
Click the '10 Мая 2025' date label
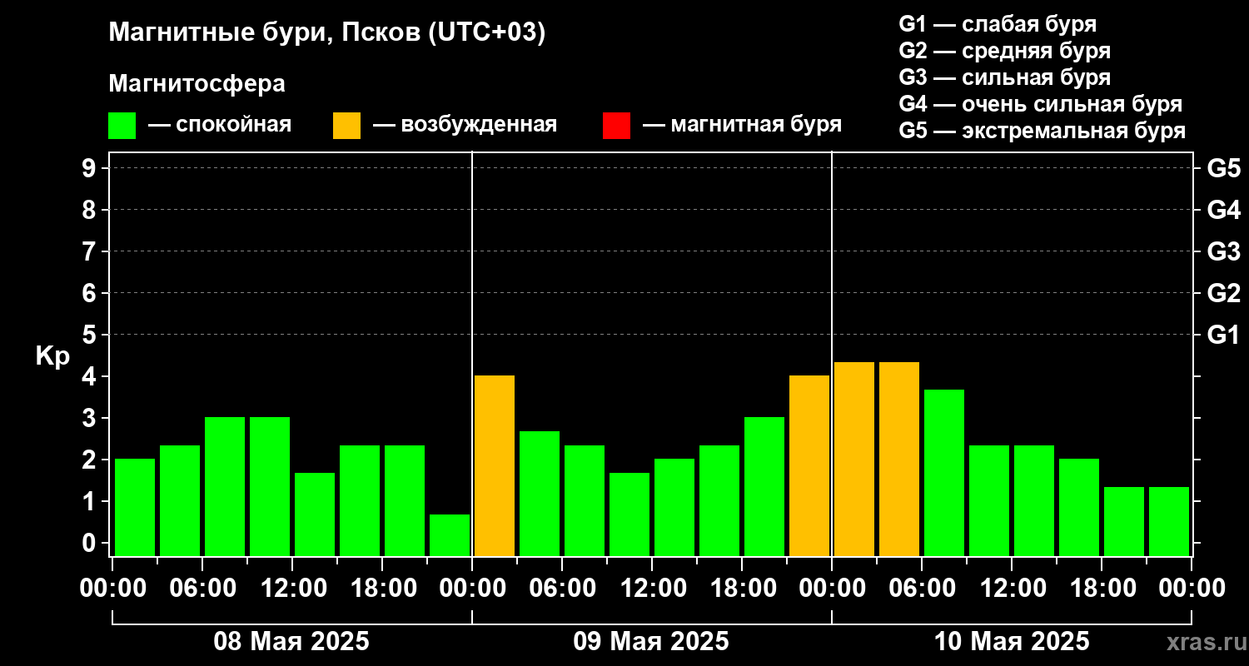tap(1012, 642)
